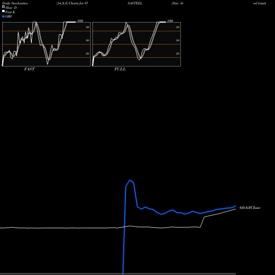This screenshot has width=275, height=275.
Task: Select the FULL chart label
Action: point(120,69)
